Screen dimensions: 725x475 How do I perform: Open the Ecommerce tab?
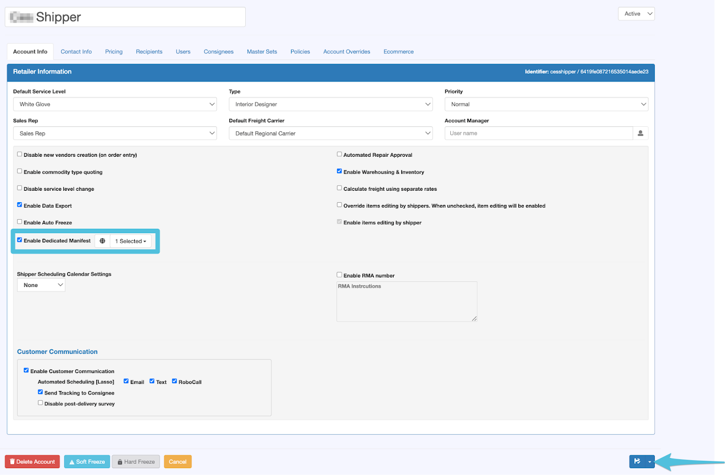pos(398,52)
